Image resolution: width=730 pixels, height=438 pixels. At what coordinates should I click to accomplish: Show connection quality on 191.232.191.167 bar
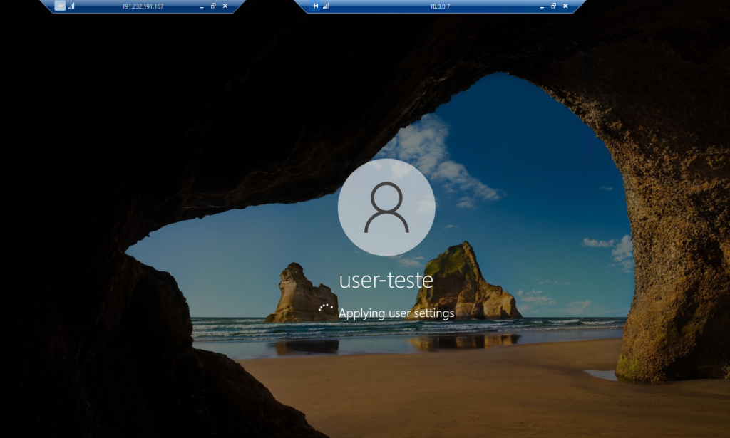click(x=72, y=6)
